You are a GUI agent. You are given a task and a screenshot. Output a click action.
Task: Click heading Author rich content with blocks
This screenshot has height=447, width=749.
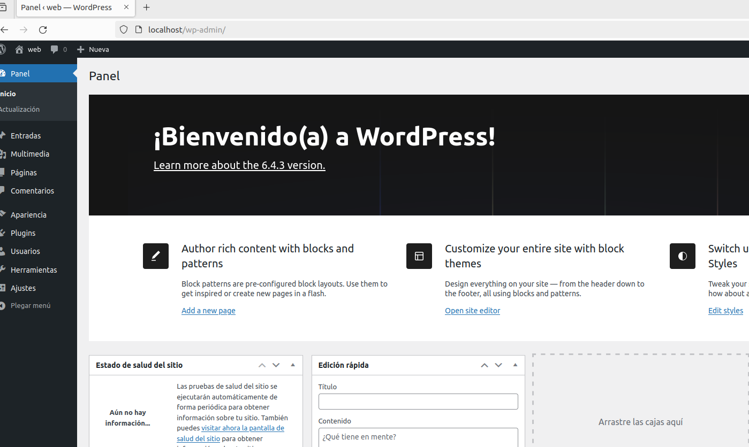(x=268, y=256)
